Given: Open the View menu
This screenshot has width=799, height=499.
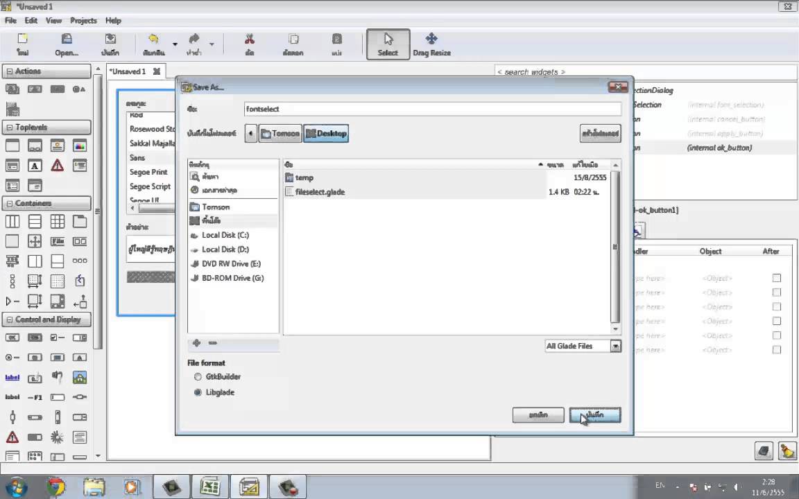Looking at the screenshot, I should (x=53, y=20).
